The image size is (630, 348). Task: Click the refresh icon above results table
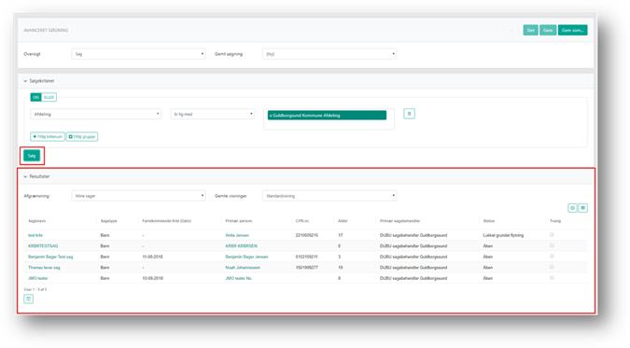click(x=572, y=208)
